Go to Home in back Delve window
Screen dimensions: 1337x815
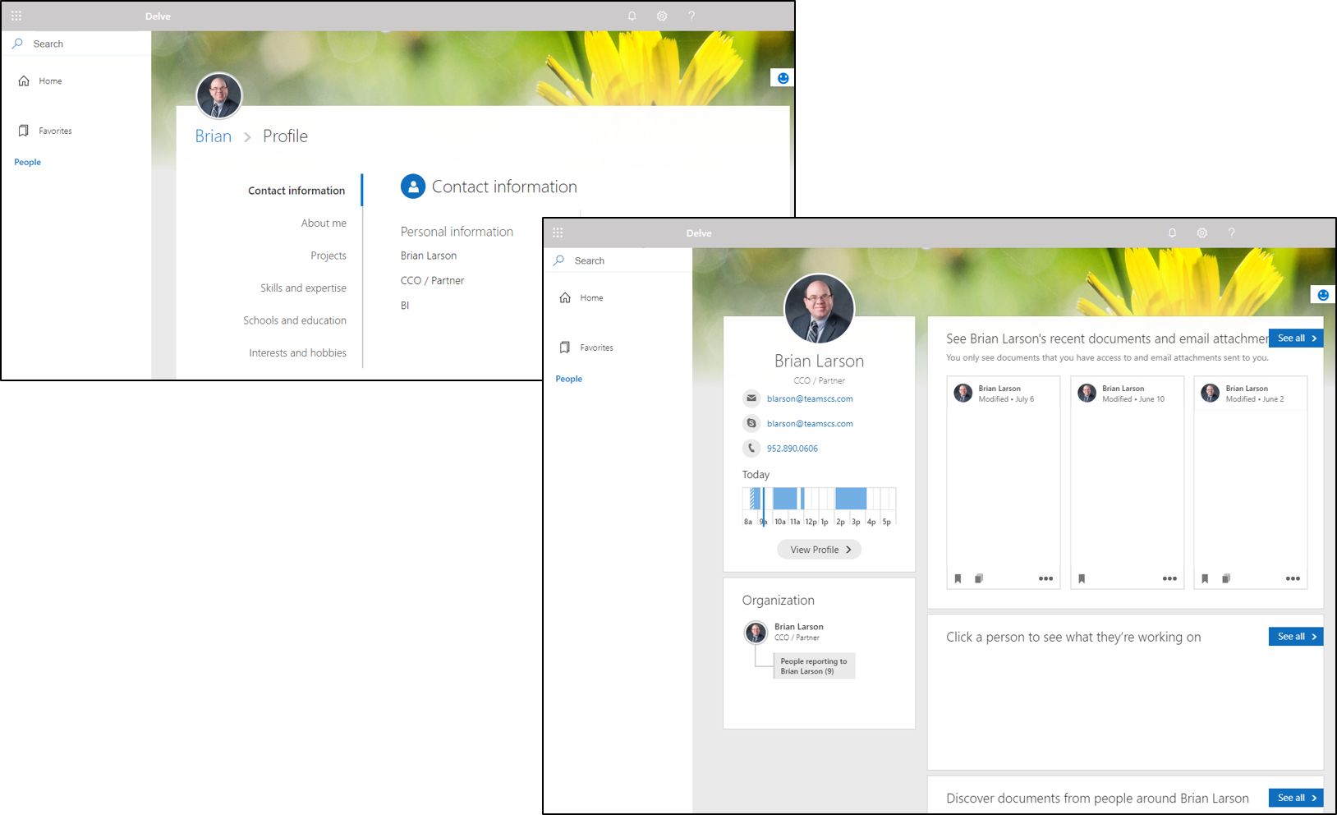click(50, 81)
